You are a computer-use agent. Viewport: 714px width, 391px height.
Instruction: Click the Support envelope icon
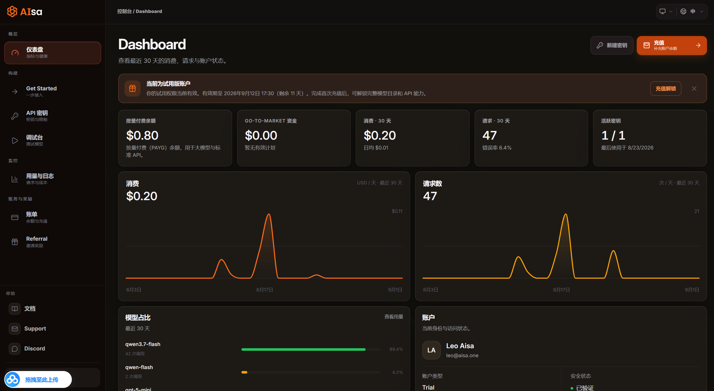coord(15,329)
